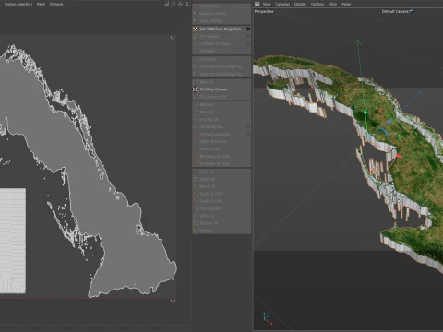
Task: Apply Boundary to Circle command
Action: point(221,157)
